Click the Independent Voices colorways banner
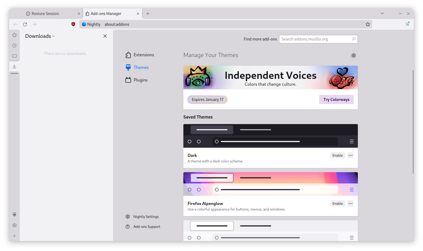Viewport: 423px width, 251px height. pos(271,78)
